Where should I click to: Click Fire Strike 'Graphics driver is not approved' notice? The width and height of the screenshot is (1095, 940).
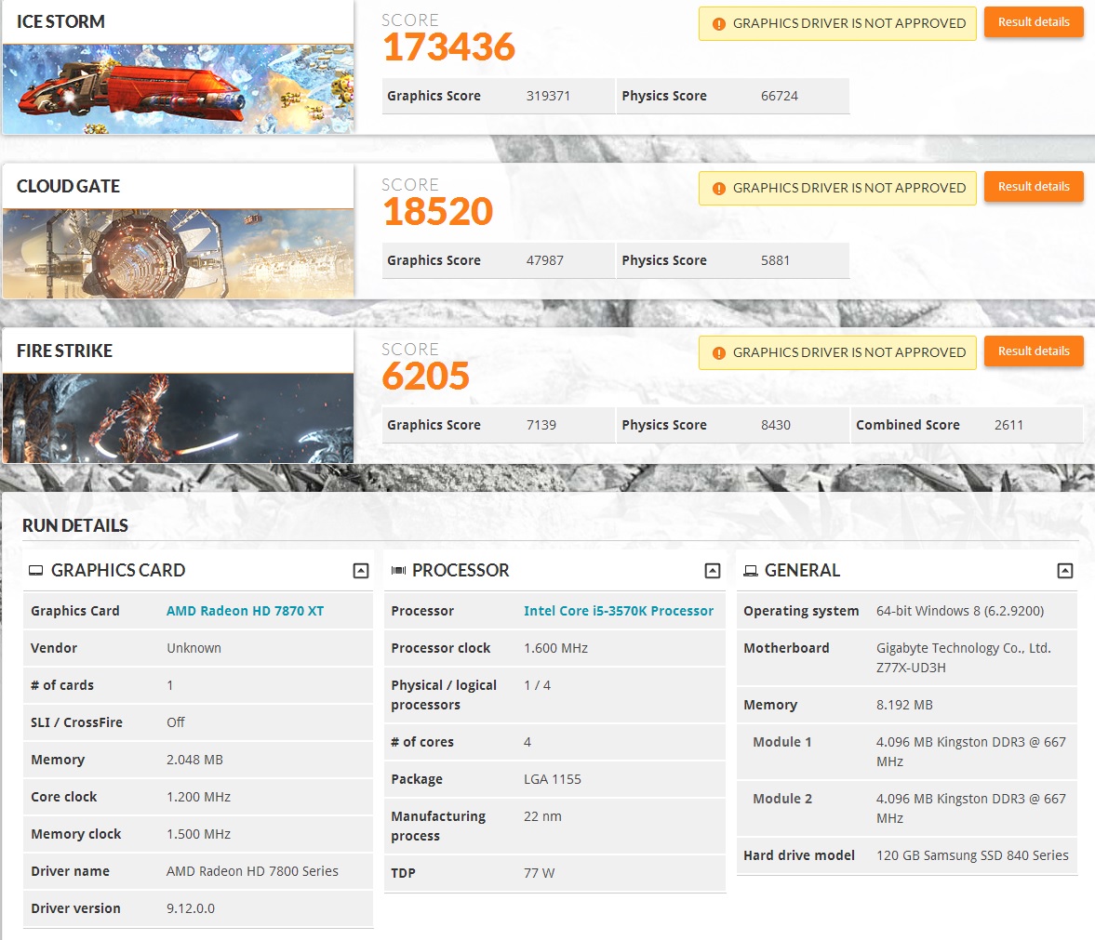point(837,353)
